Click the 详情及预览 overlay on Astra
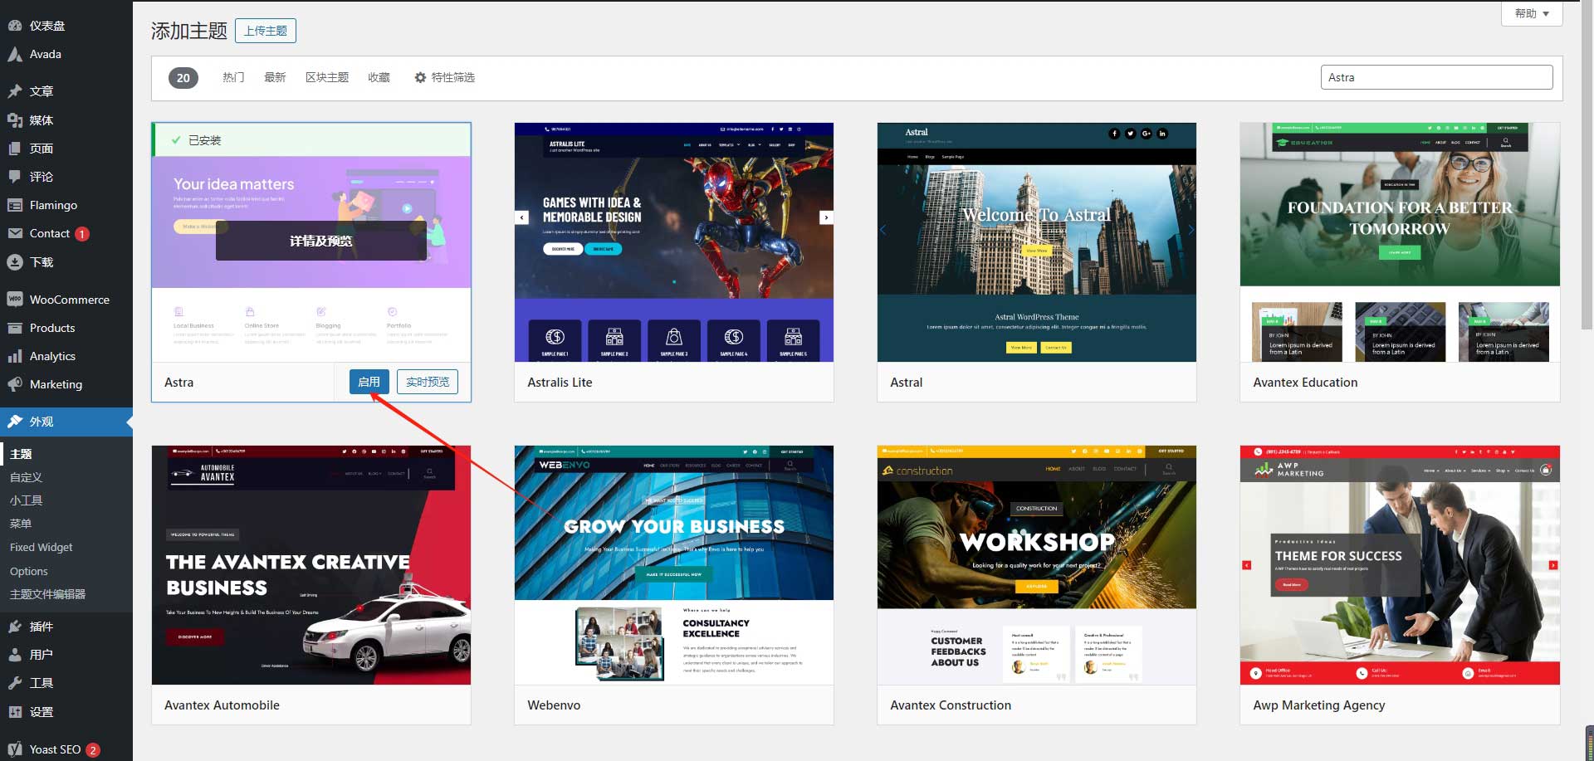1594x761 pixels. click(321, 241)
